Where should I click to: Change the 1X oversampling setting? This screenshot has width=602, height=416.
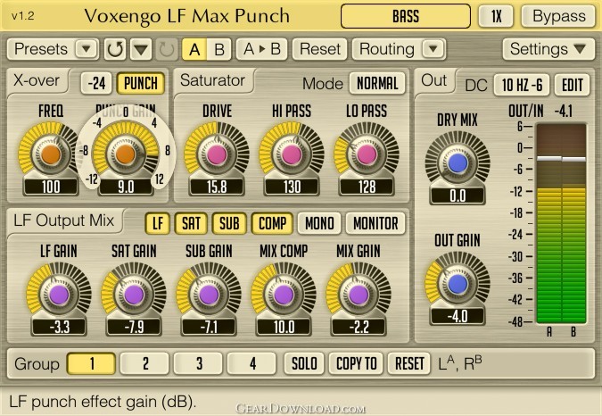[496, 16]
